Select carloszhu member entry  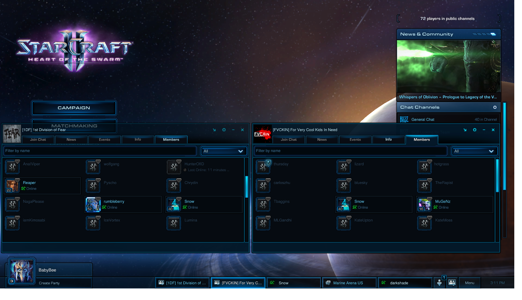point(293,186)
